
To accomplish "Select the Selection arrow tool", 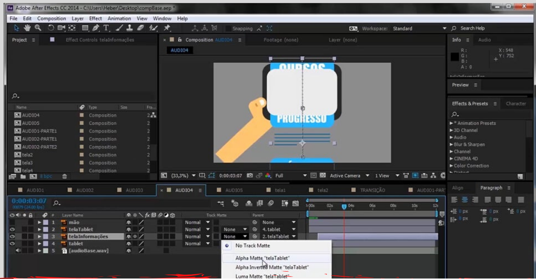I will (x=16, y=28).
